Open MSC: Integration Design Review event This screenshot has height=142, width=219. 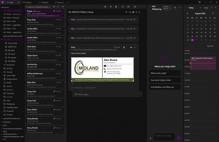coord(203,63)
